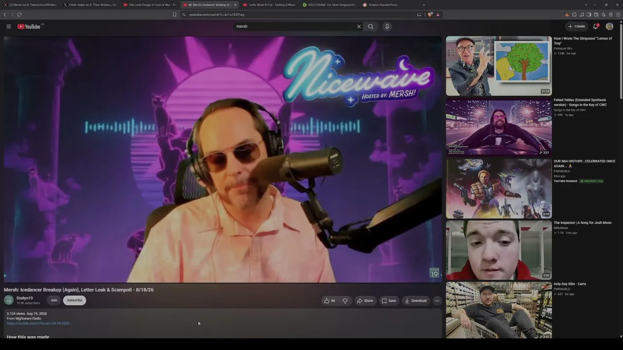Run search with the magnifier button
Image resolution: width=623 pixels, height=350 pixels.
click(x=370, y=26)
